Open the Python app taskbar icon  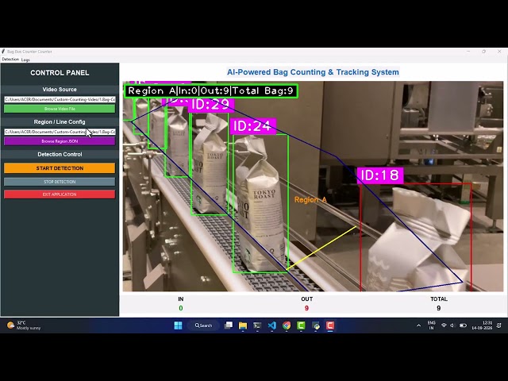(x=316, y=325)
